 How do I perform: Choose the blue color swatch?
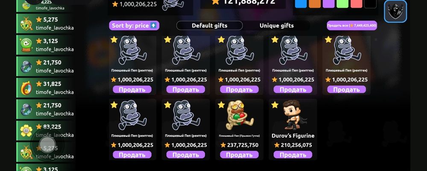pyautogui.click(x=301, y=4)
